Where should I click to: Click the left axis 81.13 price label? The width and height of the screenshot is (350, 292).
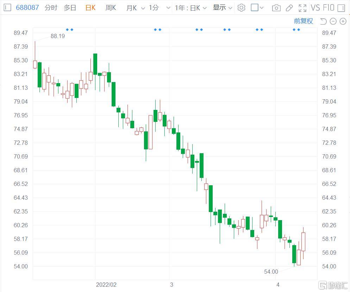point(21,88)
